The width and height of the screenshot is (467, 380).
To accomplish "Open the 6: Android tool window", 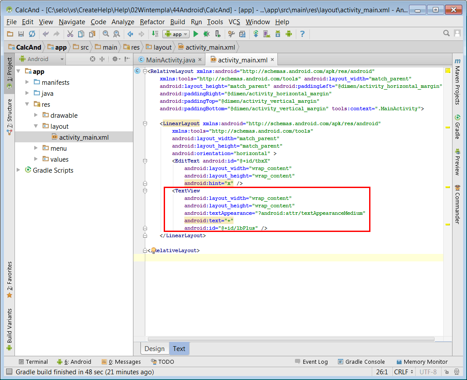I will (x=74, y=362).
